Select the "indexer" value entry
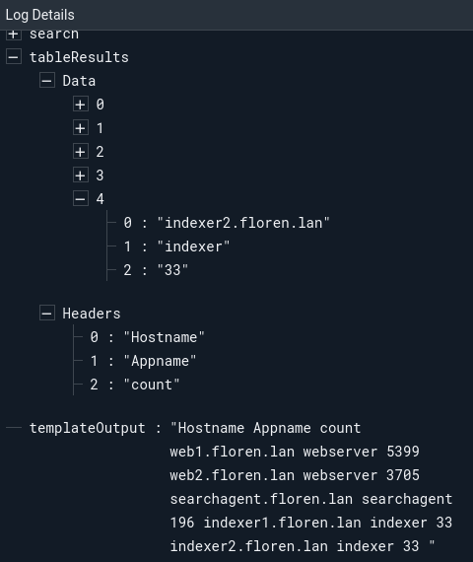473x562 pixels. [x=193, y=246]
